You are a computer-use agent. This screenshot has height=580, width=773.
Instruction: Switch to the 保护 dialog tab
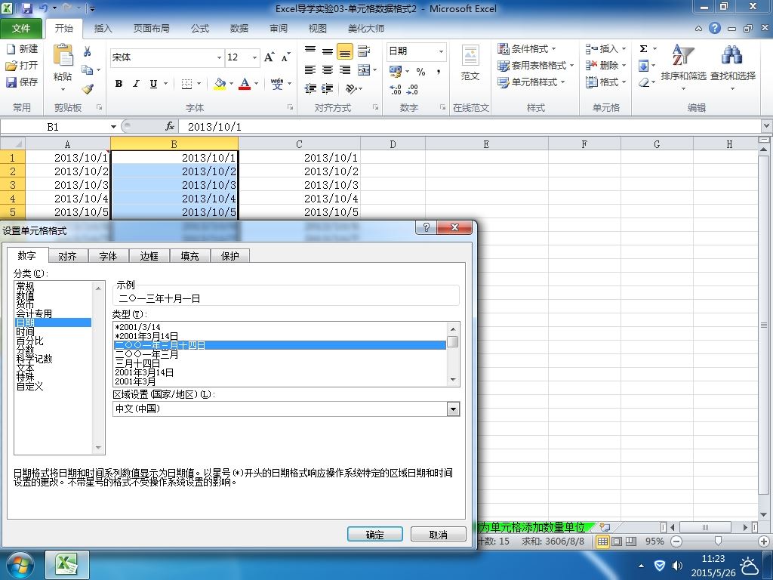click(230, 256)
